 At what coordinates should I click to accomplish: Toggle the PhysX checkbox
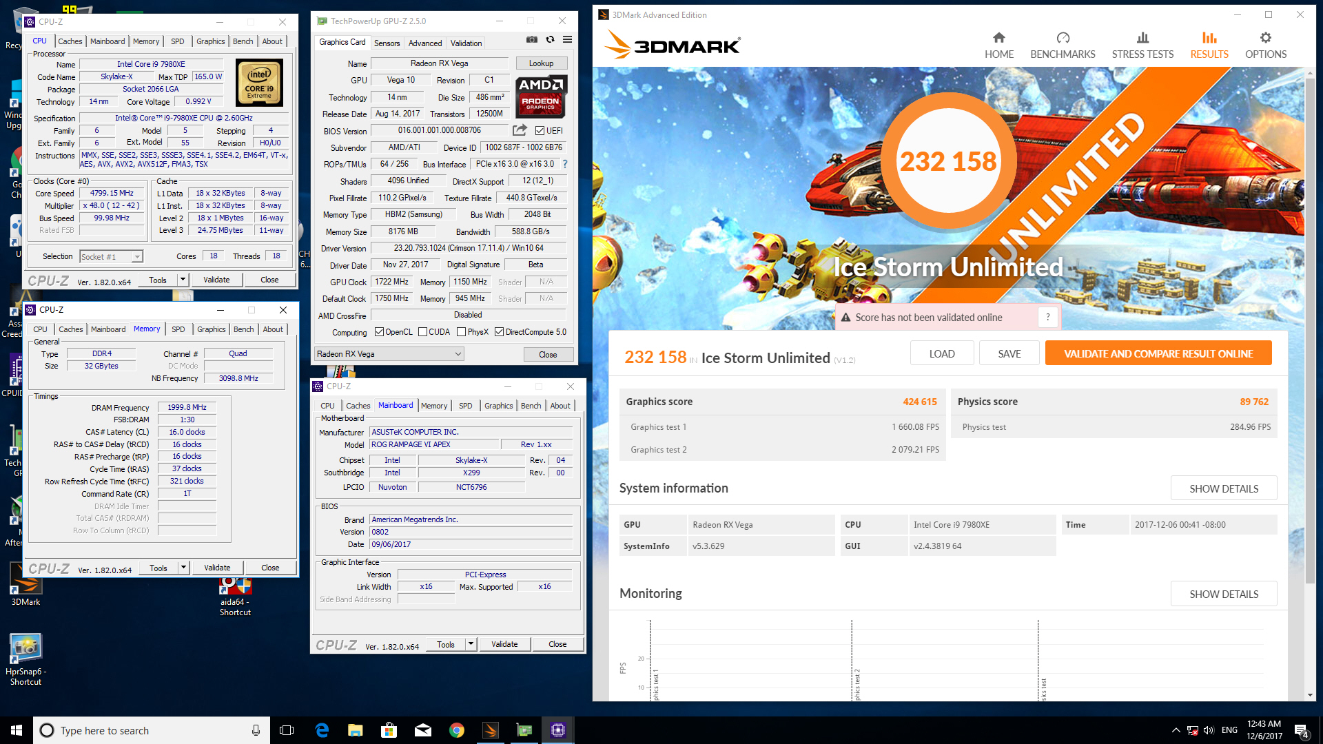click(462, 332)
